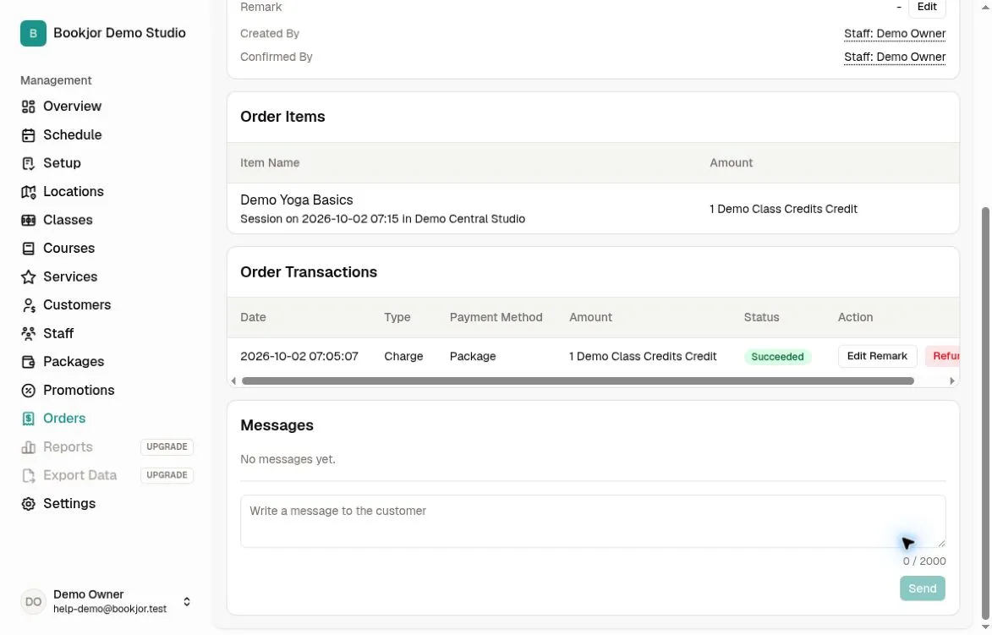Click the Setup checklist icon
This screenshot has height=635, width=992.
(x=29, y=164)
